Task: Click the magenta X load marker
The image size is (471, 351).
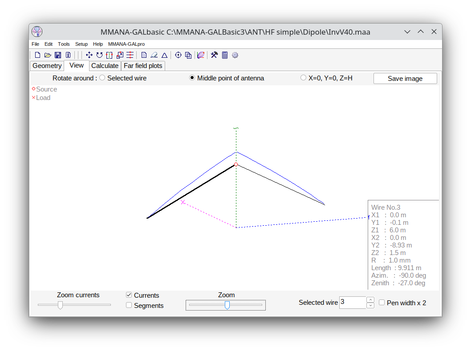Action: click(183, 202)
